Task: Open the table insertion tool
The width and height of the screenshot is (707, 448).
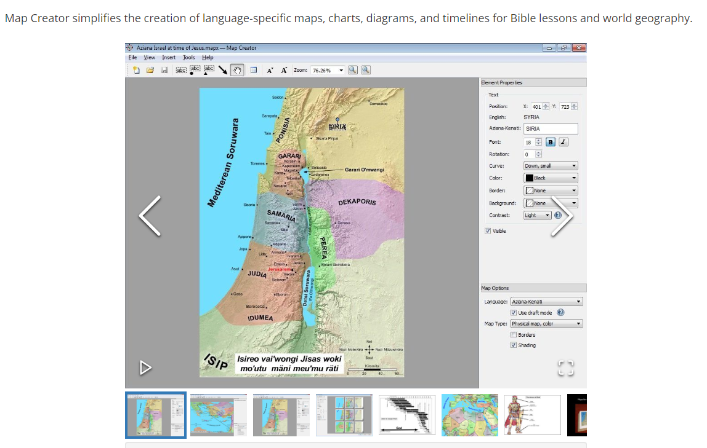Action: [x=253, y=69]
